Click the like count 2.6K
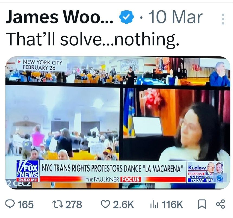Image resolution: width=233 pixels, height=218 pixels. pos(124,204)
